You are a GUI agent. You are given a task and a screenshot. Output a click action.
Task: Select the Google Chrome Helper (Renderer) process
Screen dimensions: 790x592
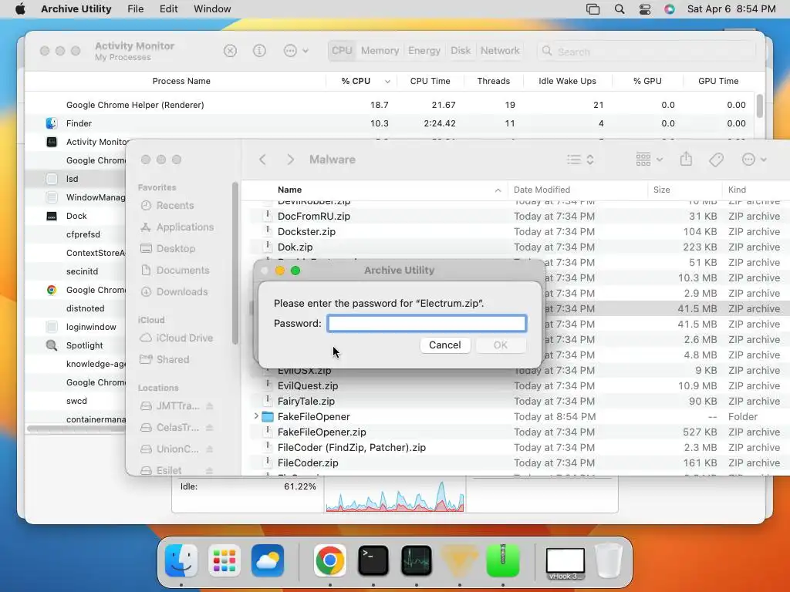click(x=389, y=105)
